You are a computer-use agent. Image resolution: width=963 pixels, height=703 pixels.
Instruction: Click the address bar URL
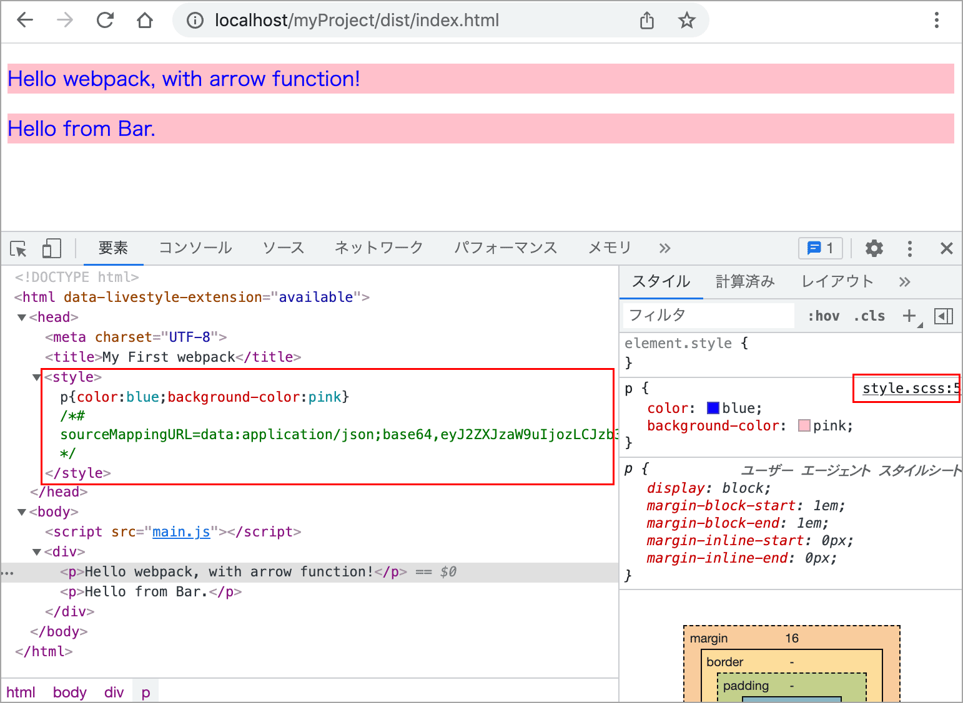(x=357, y=21)
